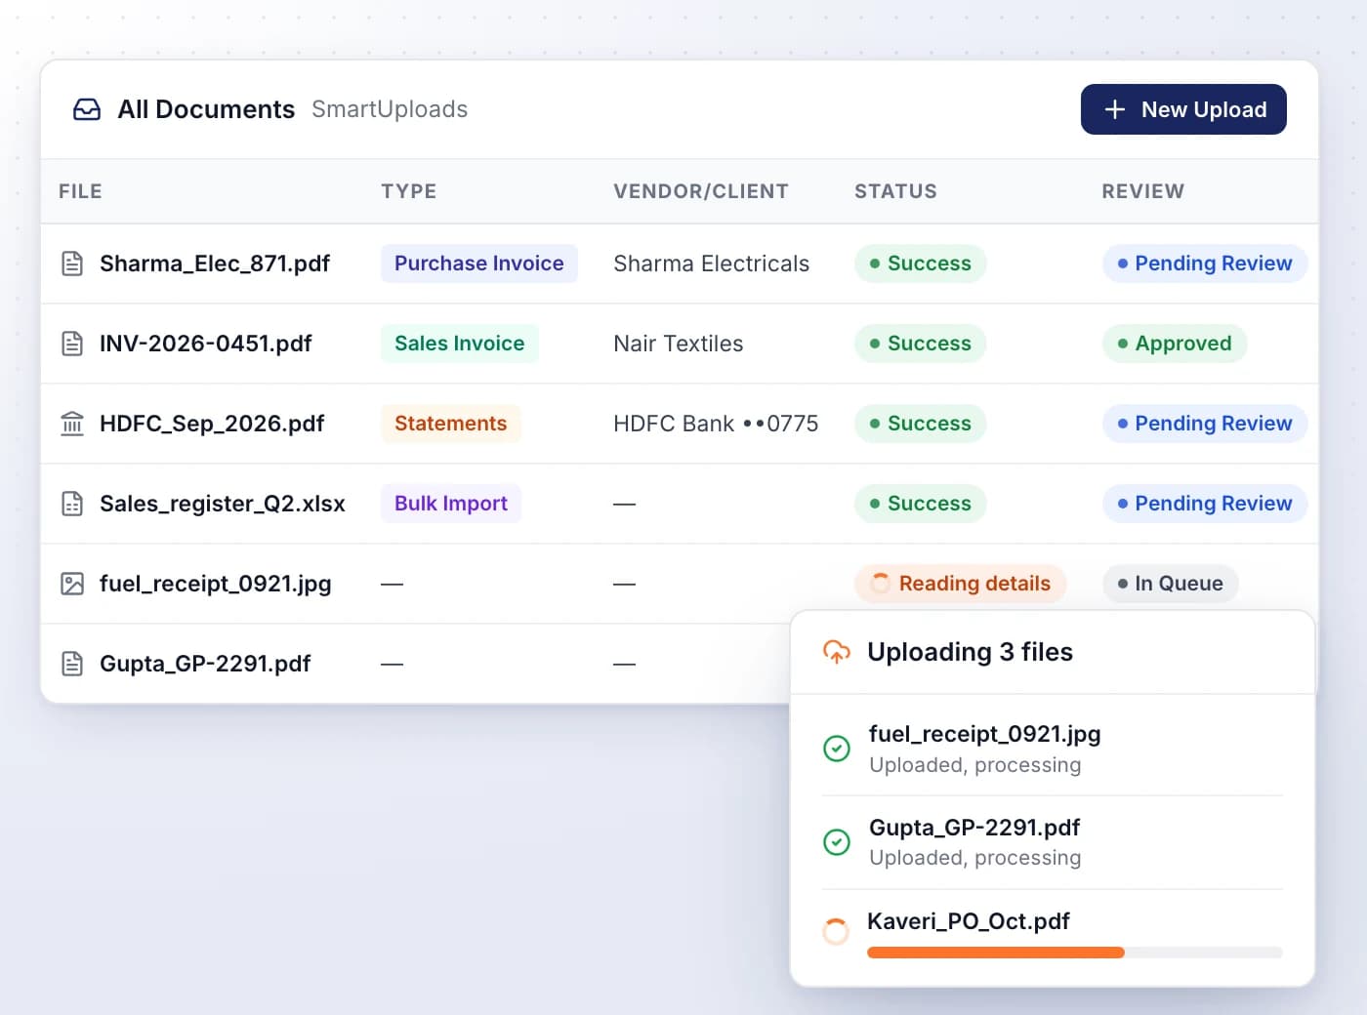
Task: Open Pending Review for HDFC_Sep_2026.pdf
Action: [x=1205, y=424]
